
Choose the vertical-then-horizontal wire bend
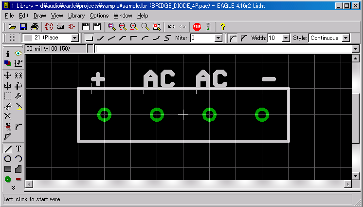coord(134,38)
